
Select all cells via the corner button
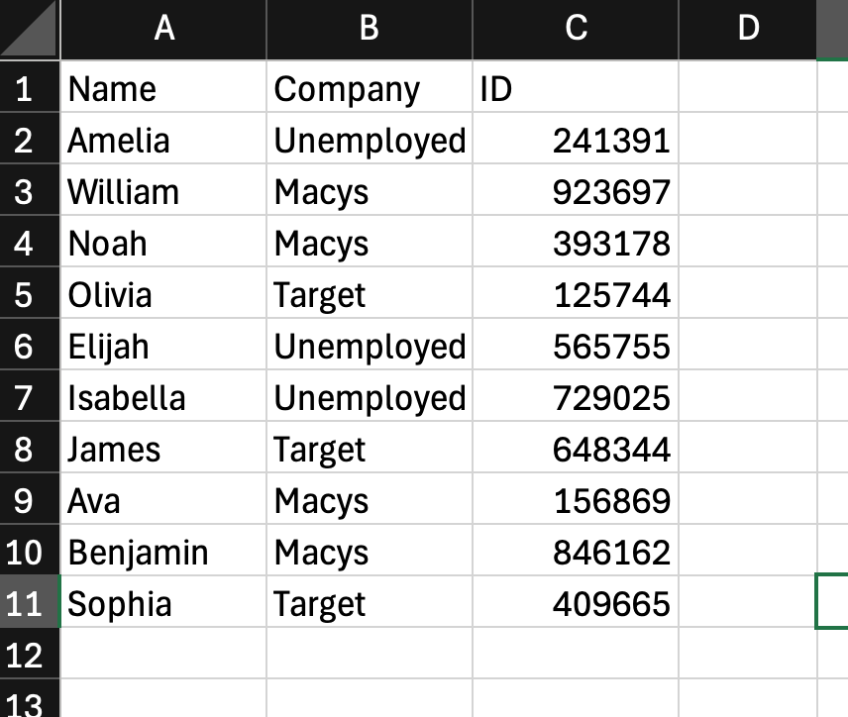click(x=30, y=29)
